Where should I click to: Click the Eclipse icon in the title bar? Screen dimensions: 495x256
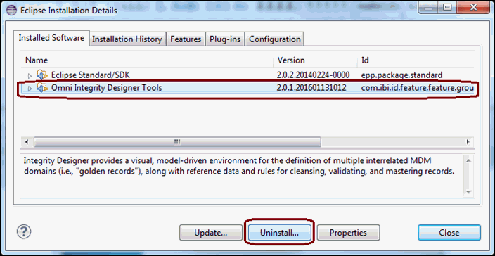click(x=12, y=10)
